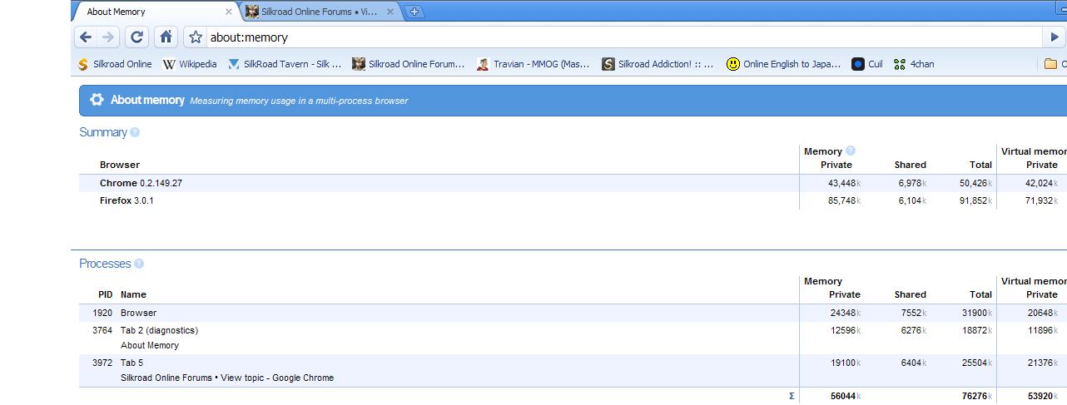Open the home page via house icon

coord(166,37)
